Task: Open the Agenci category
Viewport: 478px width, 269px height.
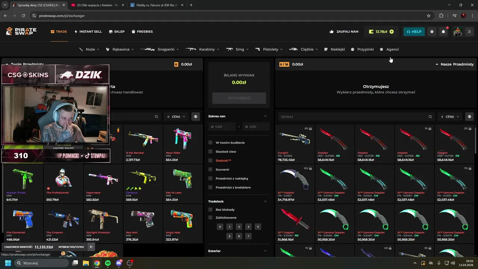Action: 389,49
